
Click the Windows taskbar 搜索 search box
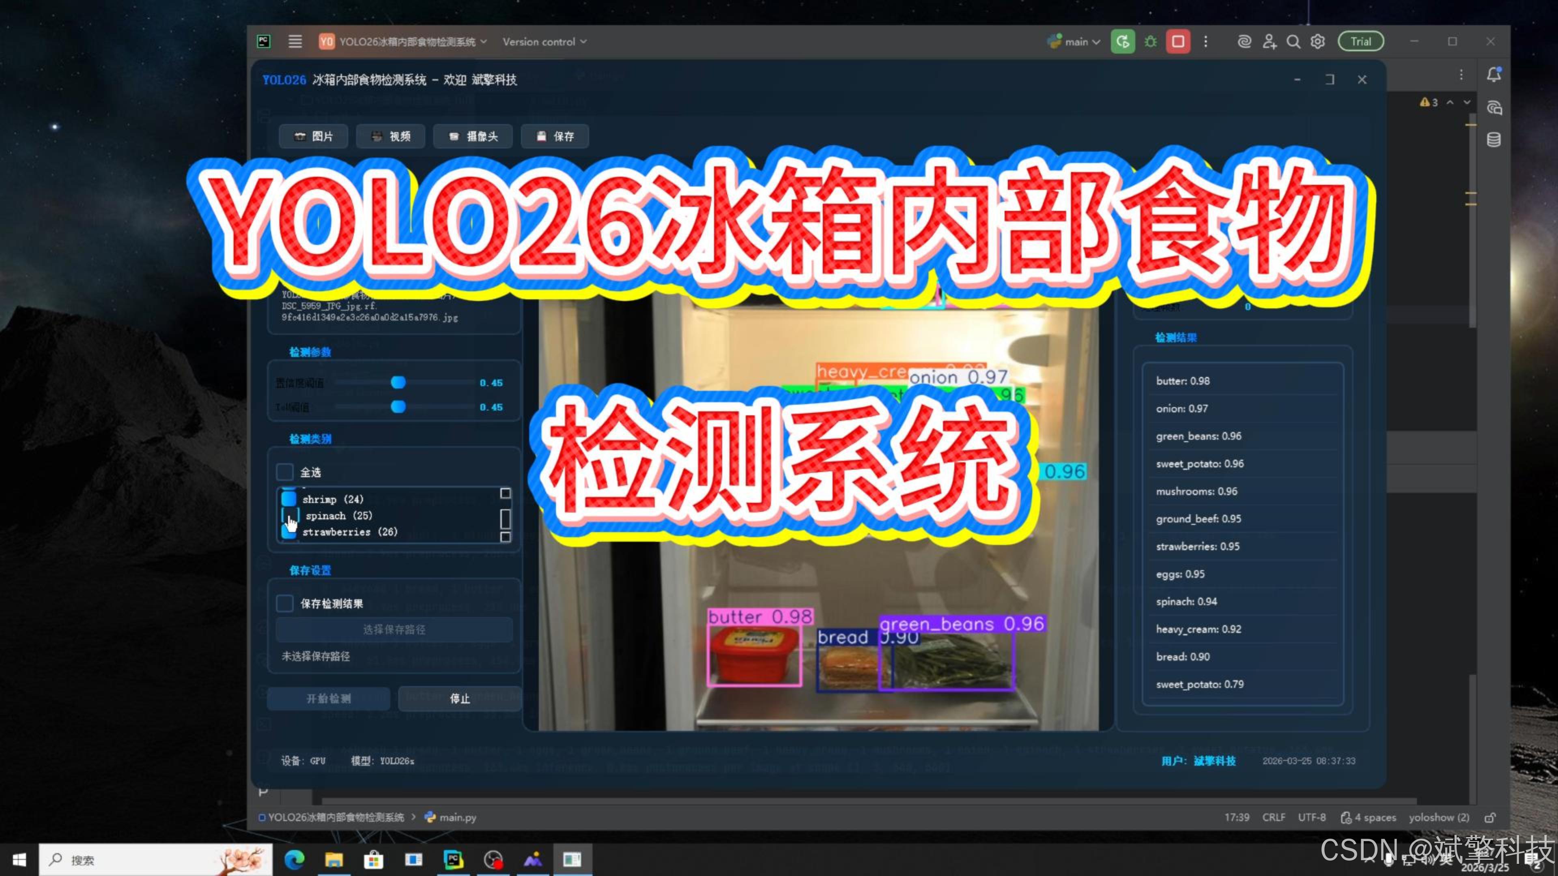click(x=155, y=860)
